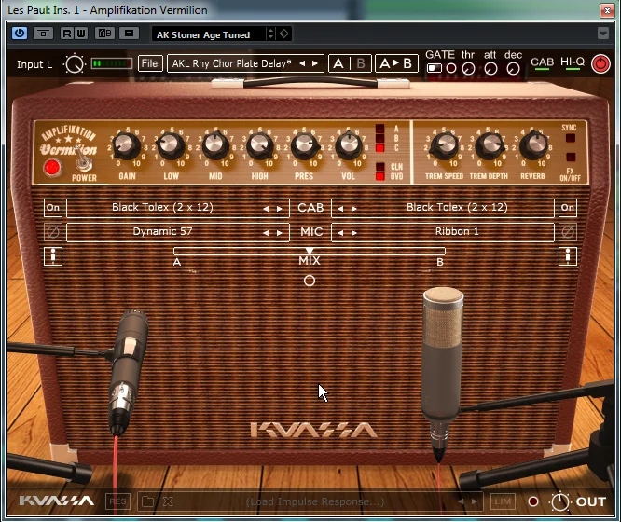621x522 pixels.
Task: Toggle HI-Q high quality mode
Action: (573, 63)
